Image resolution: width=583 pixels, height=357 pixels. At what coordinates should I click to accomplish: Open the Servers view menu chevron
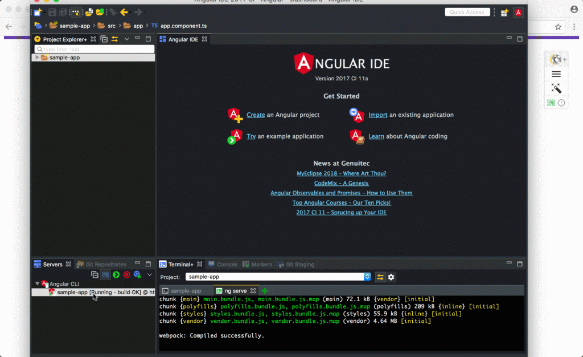[x=150, y=275]
